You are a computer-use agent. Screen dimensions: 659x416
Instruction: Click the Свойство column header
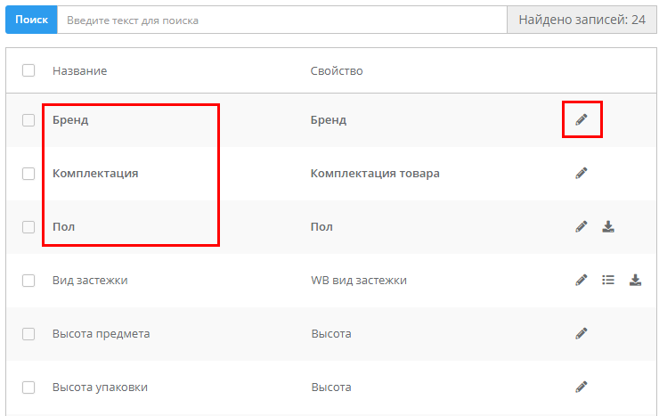click(x=336, y=70)
